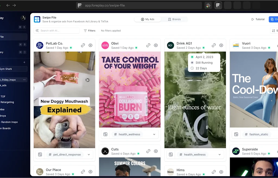
Task: Open Retargeting board in sidebar
Action: pyautogui.click(x=7, y=102)
